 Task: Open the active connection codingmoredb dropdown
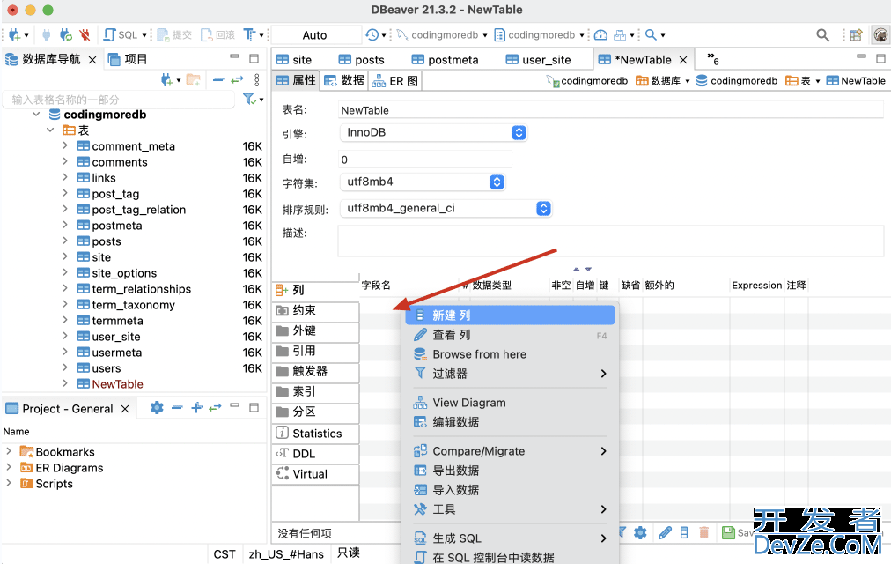441,35
